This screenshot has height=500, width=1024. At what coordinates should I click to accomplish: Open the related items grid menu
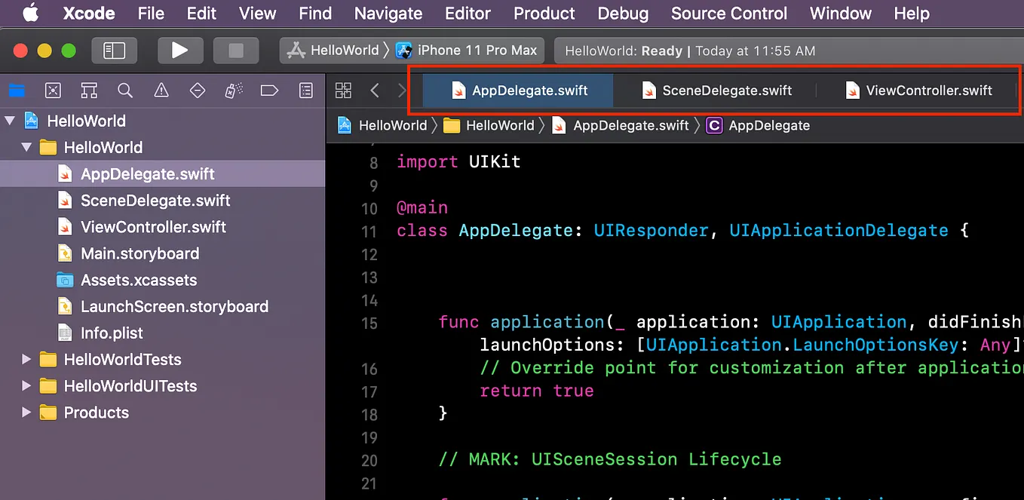tap(343, 90)
